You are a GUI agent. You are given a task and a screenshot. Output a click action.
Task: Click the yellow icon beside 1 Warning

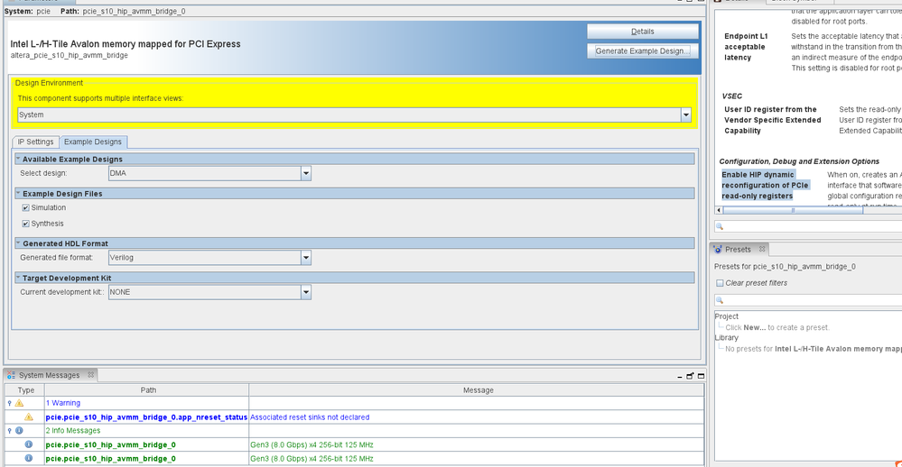click(x=19, y=403)
